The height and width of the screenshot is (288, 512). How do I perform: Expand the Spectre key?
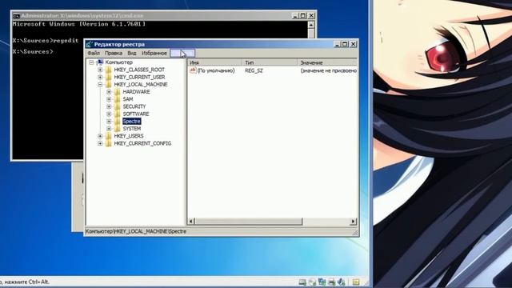tap(109, 121)
